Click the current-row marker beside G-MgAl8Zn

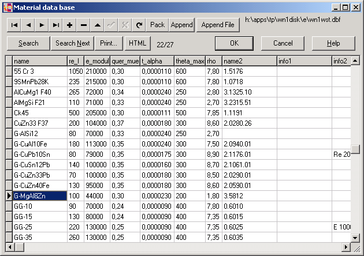click(x=9, y=196)
